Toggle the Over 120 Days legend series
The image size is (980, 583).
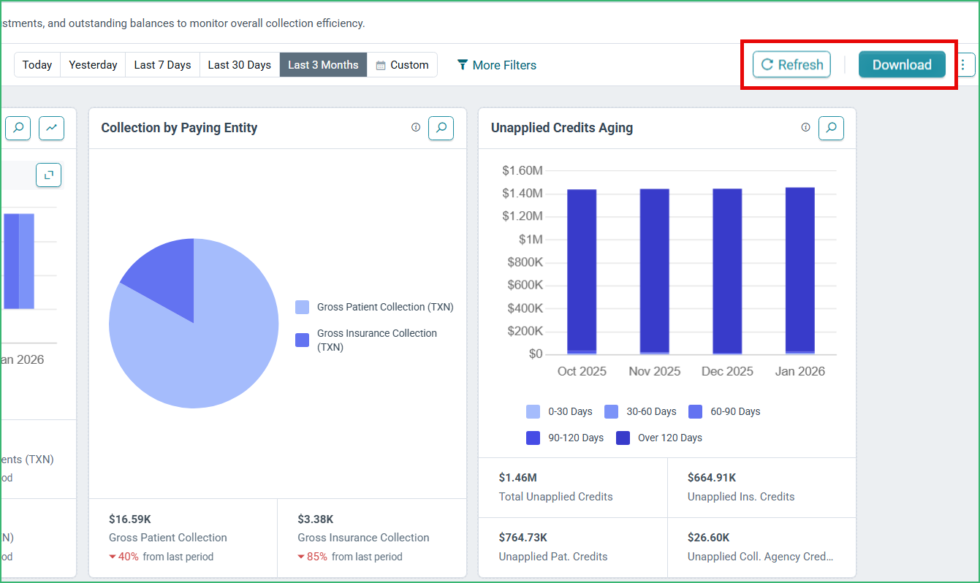[659, 438]
